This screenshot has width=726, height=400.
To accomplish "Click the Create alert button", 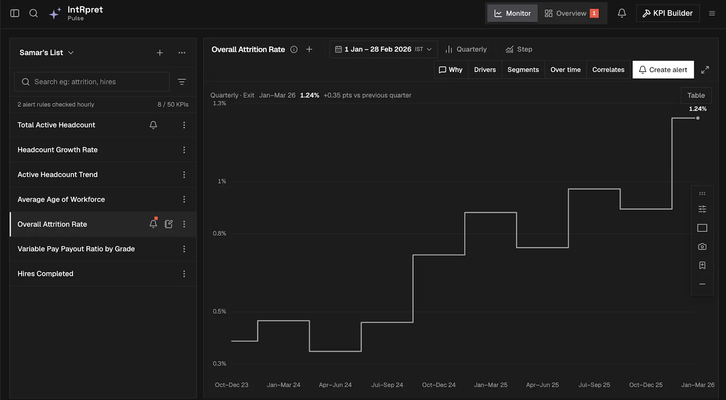I will pyautogui.click(x=663, y=69).
